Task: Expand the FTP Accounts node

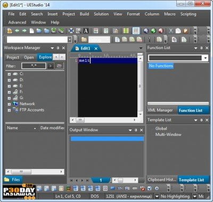Action: pos(9,110)
